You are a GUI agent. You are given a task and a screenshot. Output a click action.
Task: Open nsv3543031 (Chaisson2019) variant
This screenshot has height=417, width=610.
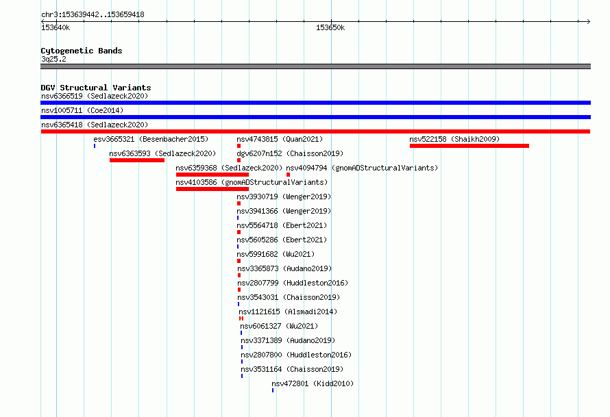(x=289, y=297)
